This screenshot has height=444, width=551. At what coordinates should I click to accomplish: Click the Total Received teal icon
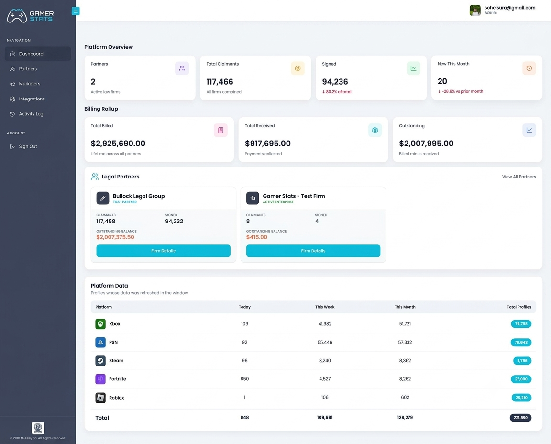click(x=375, y=130)
